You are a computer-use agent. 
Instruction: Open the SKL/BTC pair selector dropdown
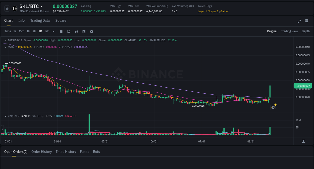(42, 7)
